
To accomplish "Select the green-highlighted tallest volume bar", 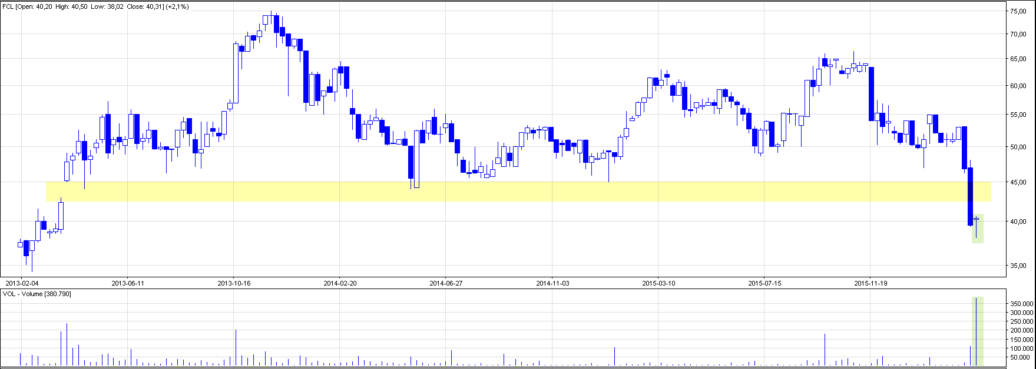I will (977, 332).
